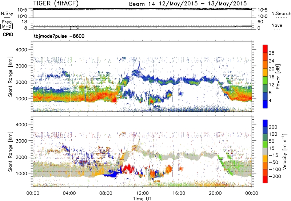This screenshot has height=201, width=291.
Task: Click the red high-power patch near 09:00
Action: pyautogui.click(x=114, y=100)
